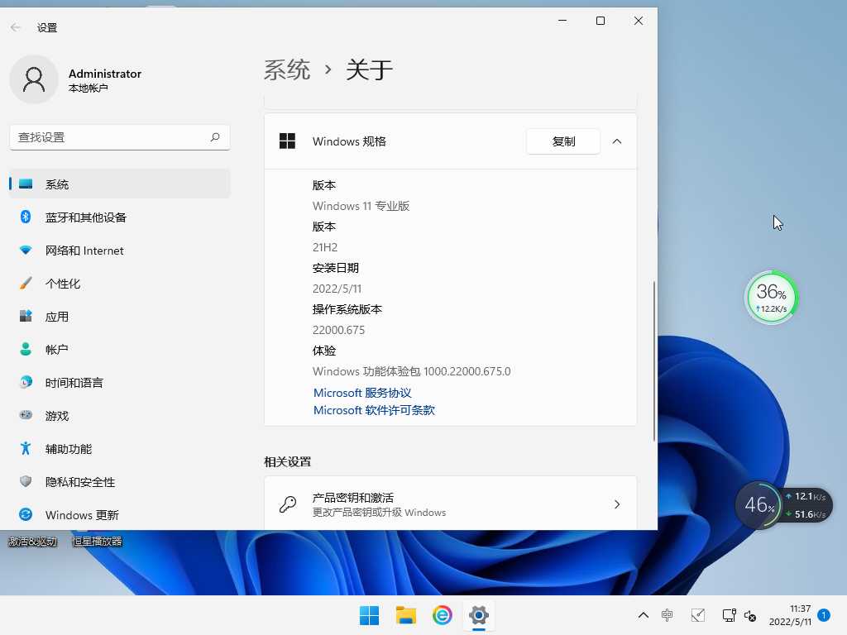Focus the 查找设置 search field

click(x=120, y=138)
